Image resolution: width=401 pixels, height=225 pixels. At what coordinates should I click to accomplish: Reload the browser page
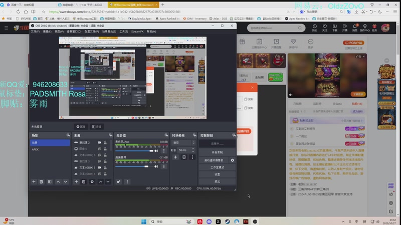point(18,11)
